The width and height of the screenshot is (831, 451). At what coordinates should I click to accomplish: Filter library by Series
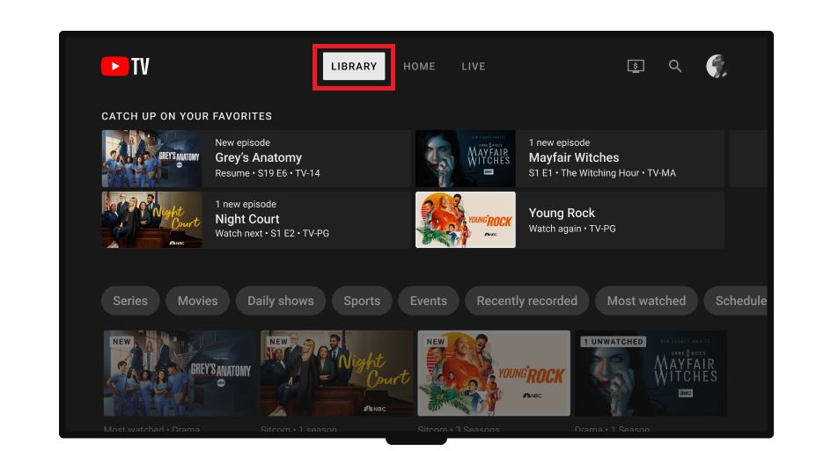(130, 301)
